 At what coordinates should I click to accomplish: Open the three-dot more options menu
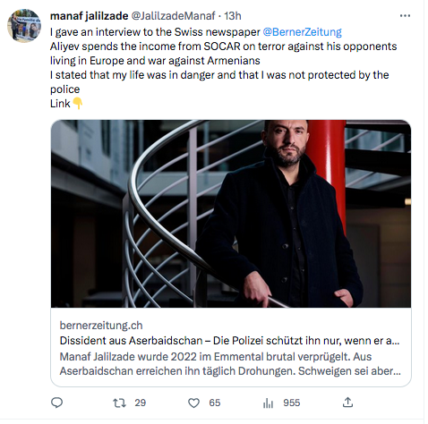[x=405, y=16]
